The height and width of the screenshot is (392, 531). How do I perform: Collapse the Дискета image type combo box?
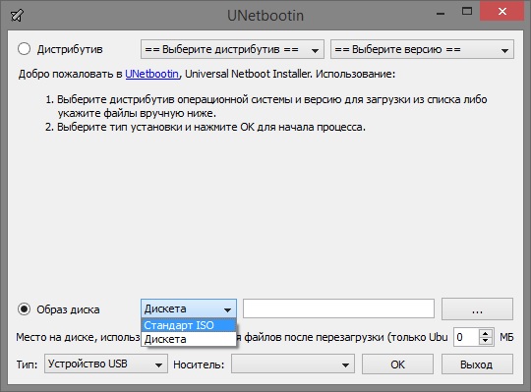point(189,308)
